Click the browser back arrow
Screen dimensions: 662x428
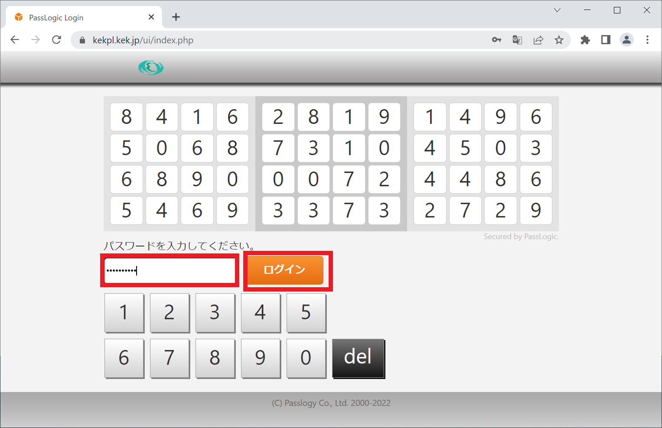15,40
